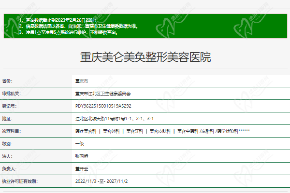Viewport: 290px width, 193px height.
Task: Click the 级别 label
Action: [7, 144]
